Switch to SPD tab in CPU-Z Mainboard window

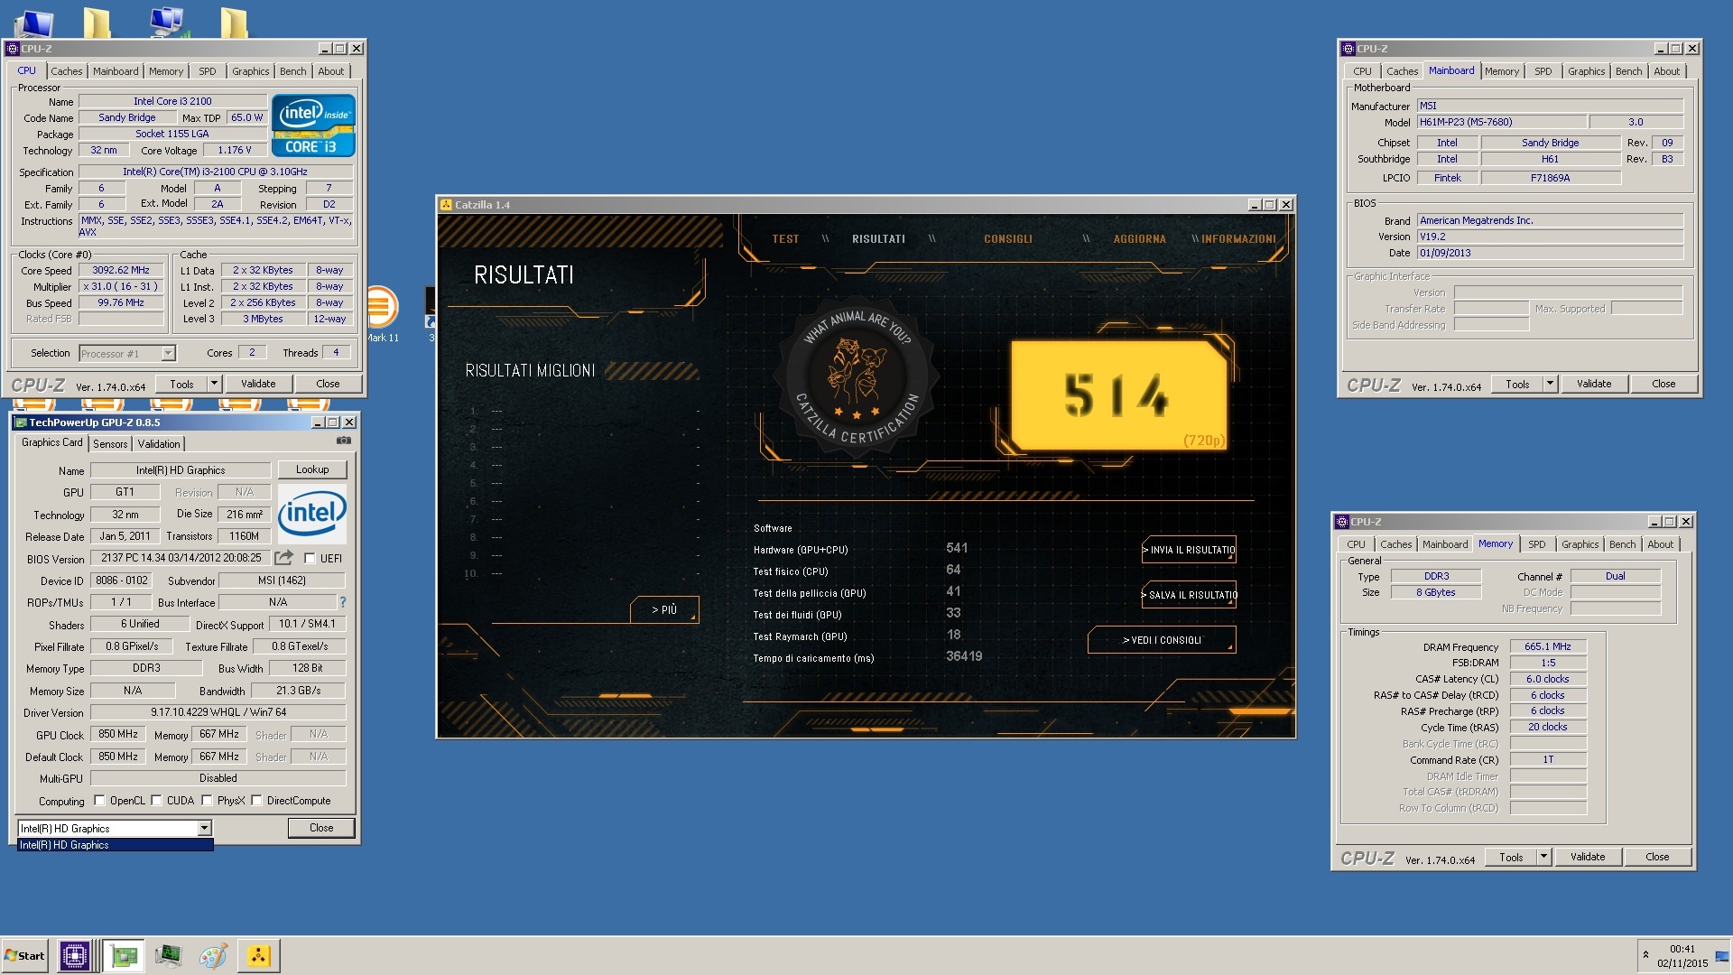point(1543,71)
